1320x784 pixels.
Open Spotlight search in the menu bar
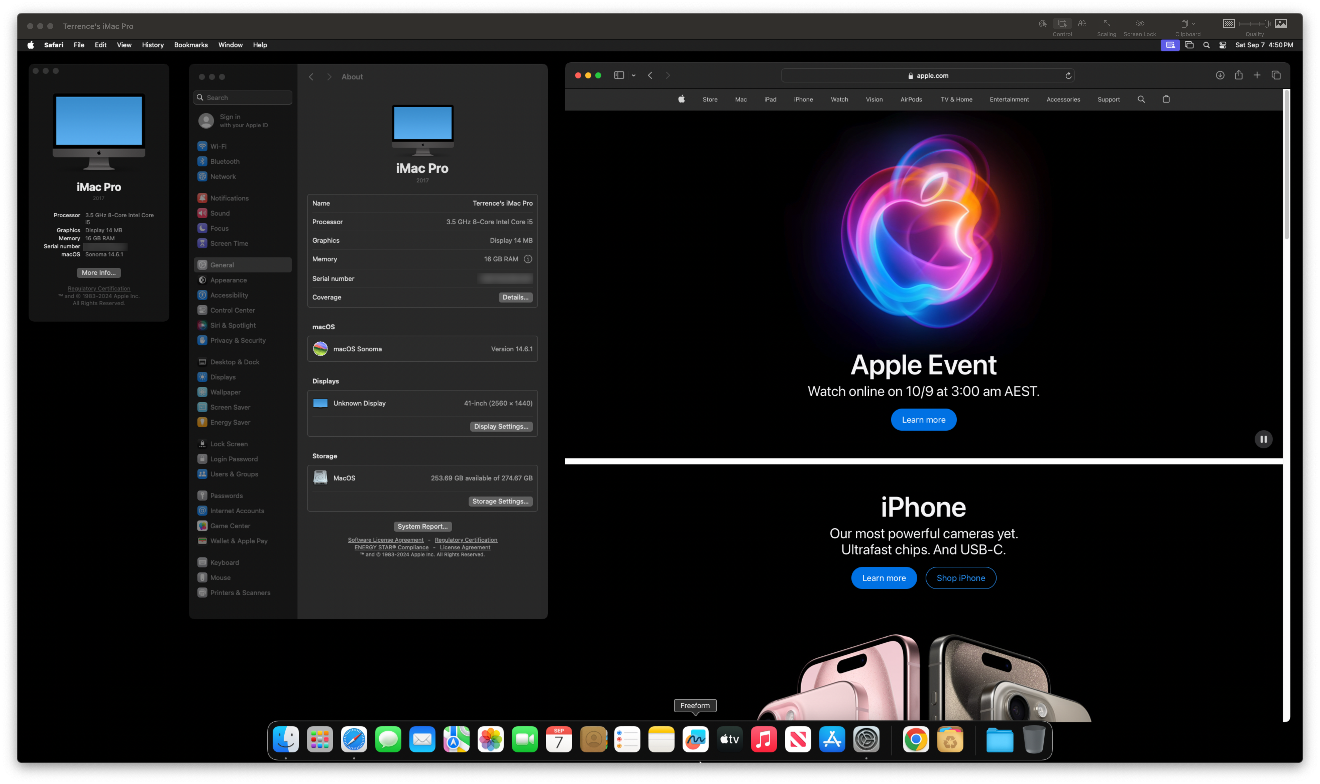pyautogui.click(x=1206, y=45)
